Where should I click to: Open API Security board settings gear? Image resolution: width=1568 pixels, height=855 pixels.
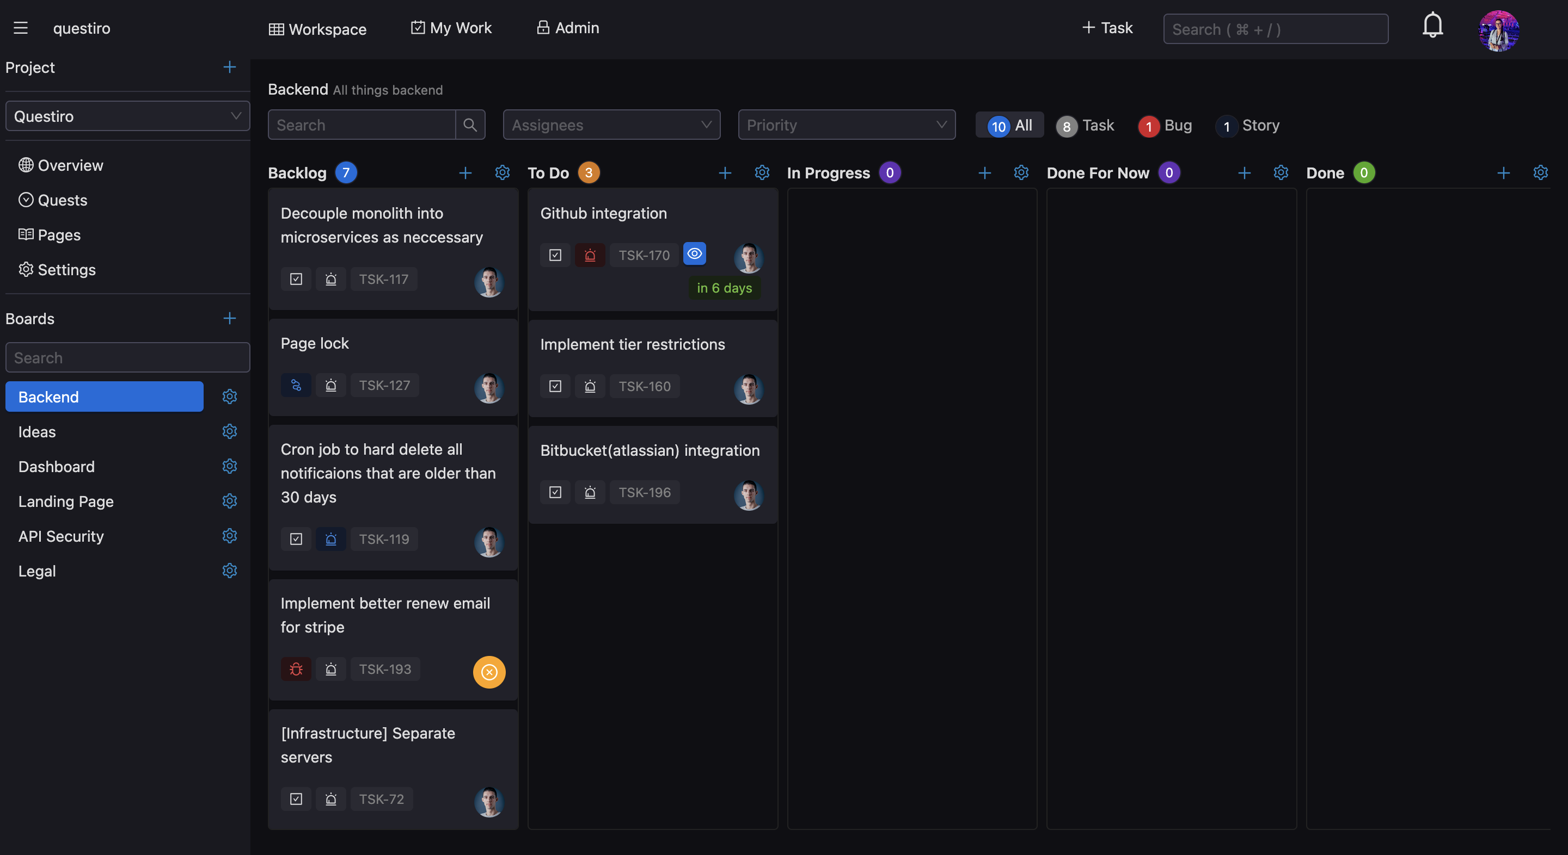[x=229, y=536]
